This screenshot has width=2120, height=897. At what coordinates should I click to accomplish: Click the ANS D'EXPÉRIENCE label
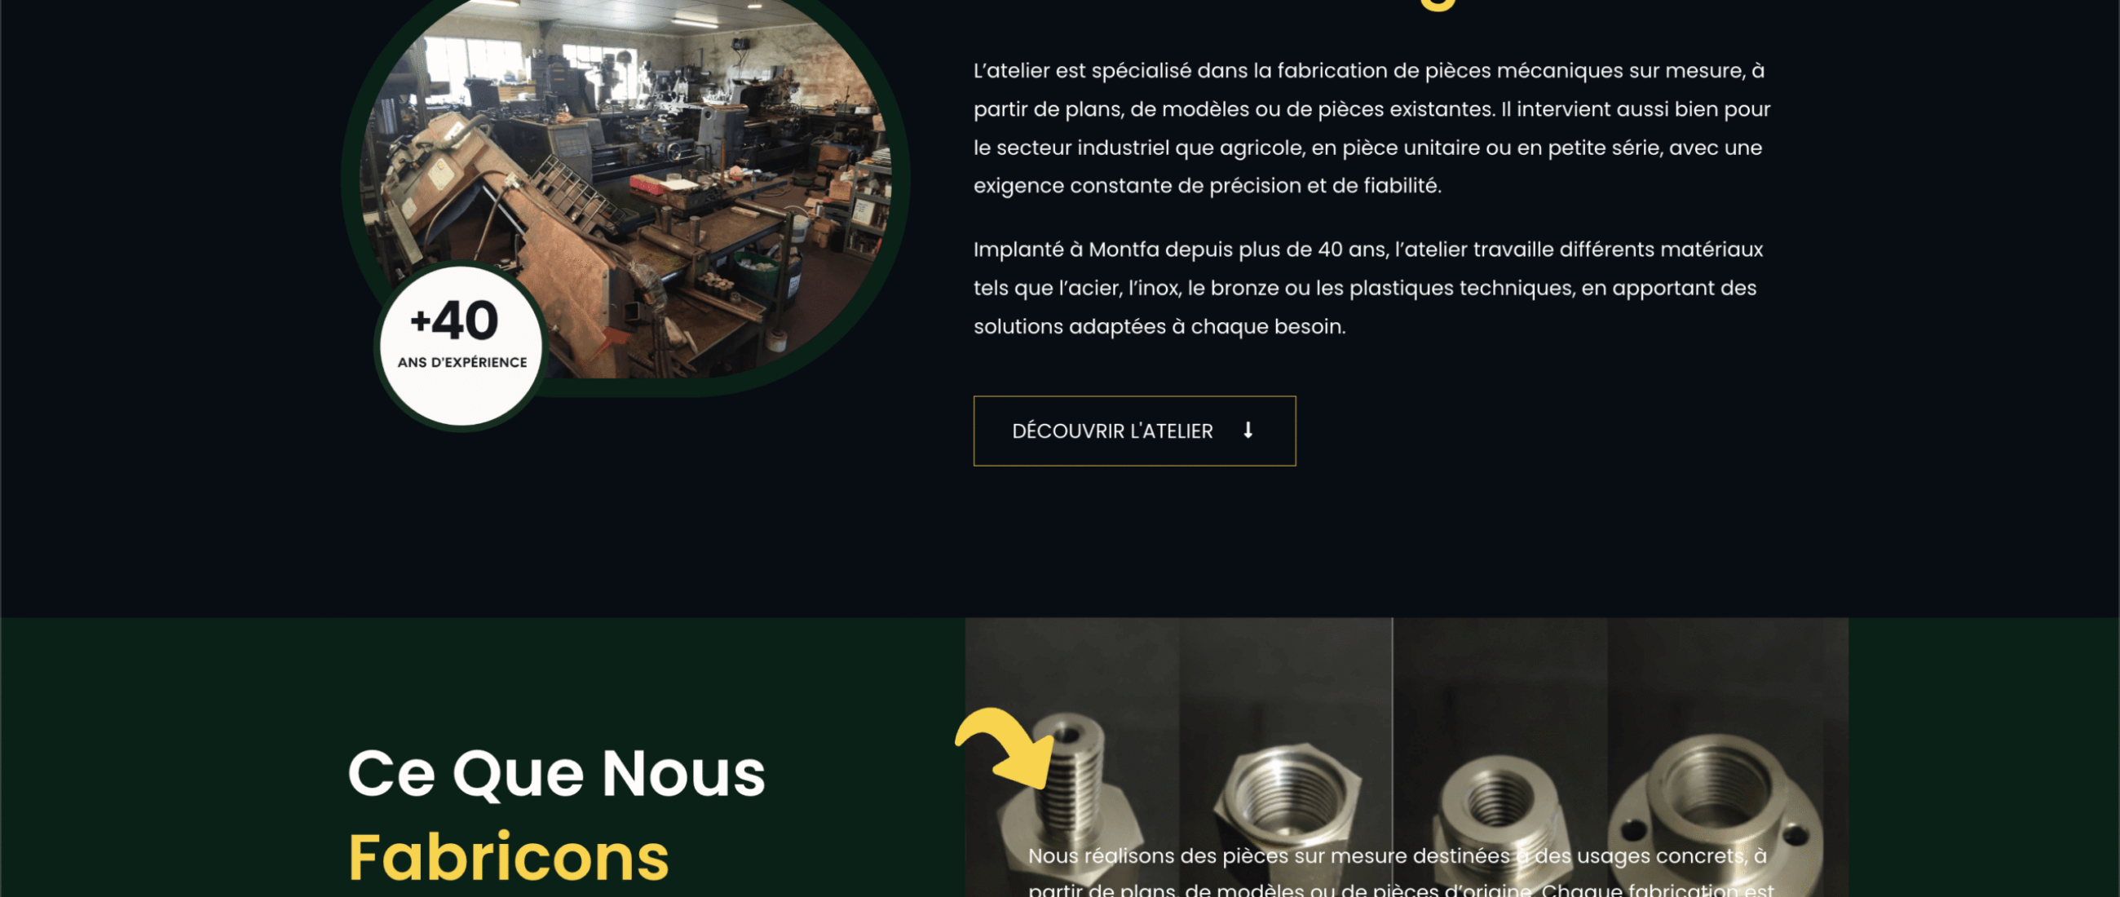tap(462, 362)
